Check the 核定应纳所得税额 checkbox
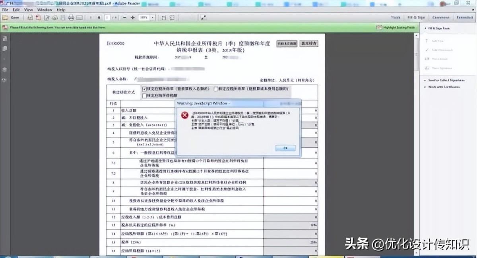Screen dimensions: 477x258 click(145, 95)
